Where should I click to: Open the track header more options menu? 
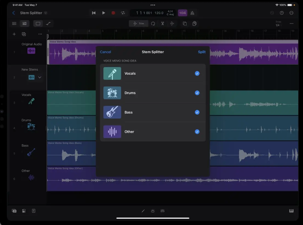click(x=40, y=34)
